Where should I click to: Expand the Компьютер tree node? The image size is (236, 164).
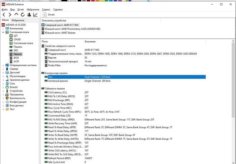(x=3, y=29)
